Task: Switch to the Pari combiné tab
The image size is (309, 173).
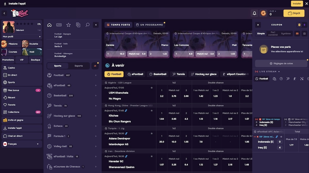Action: point(273,33)
